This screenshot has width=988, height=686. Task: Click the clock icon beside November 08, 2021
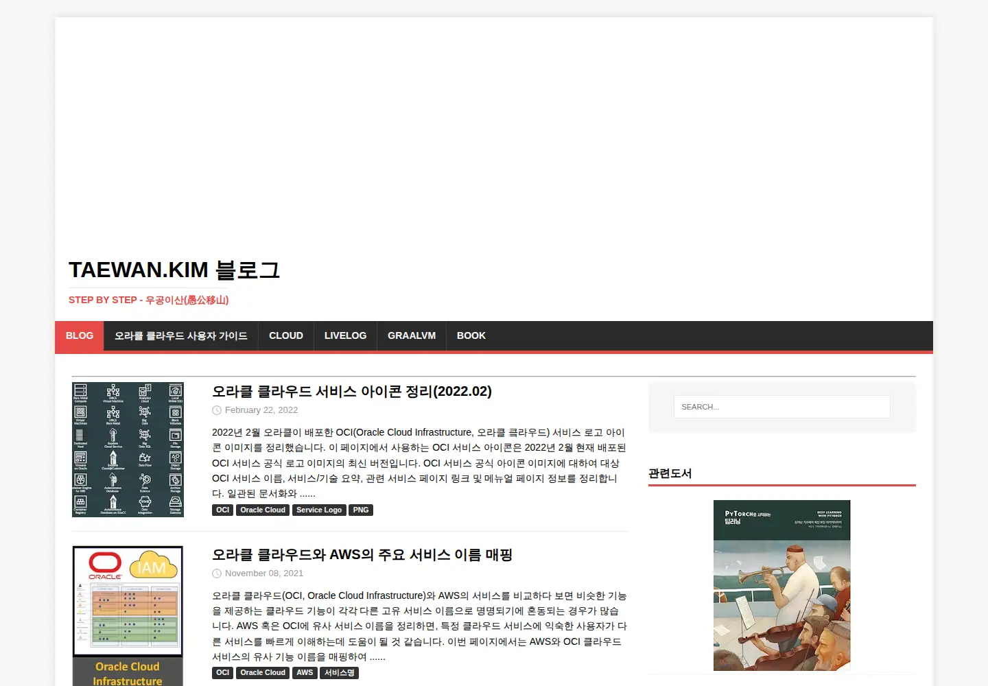217,573
